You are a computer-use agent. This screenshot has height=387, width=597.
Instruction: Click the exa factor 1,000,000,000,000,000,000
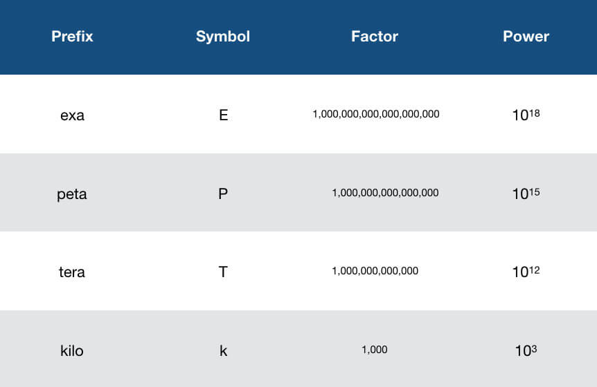tap(376, 114)
